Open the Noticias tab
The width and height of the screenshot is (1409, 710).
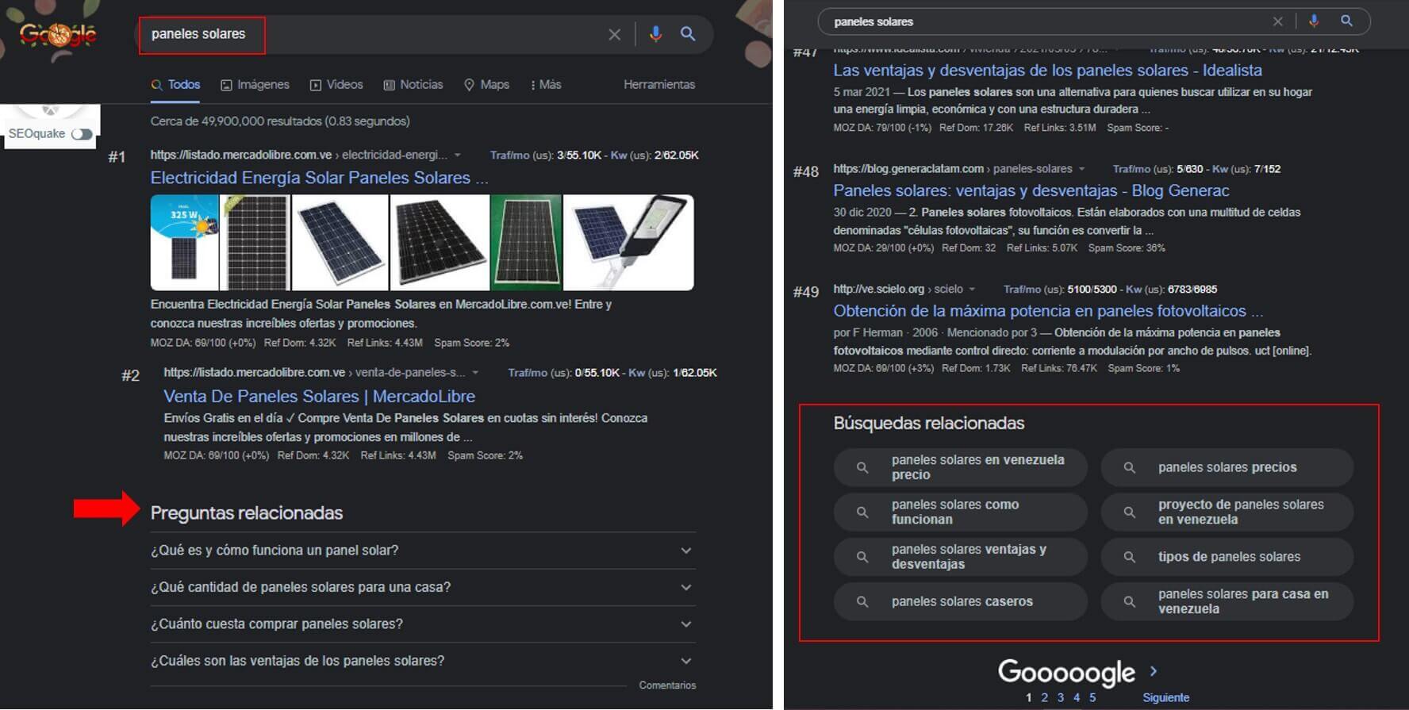coord(413,85)
